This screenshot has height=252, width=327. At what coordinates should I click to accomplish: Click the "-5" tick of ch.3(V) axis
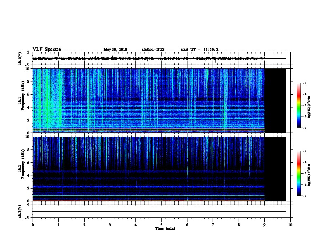pyautogui.click(x=28, y=218)
